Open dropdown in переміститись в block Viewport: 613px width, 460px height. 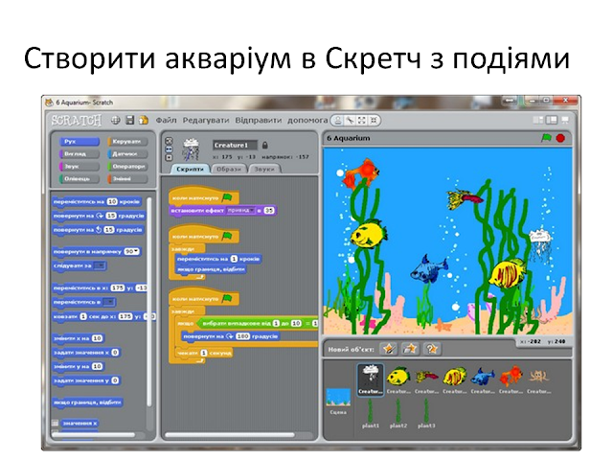108,302
